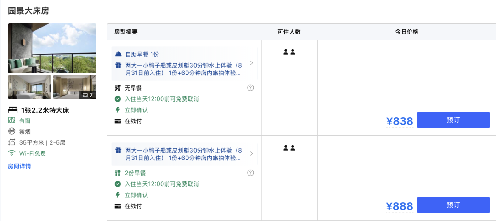Click the photo count icon showing 7

88,95
